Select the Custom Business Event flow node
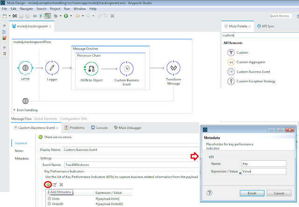This screenshot has width=299, height=207. [x=127, y=69]
